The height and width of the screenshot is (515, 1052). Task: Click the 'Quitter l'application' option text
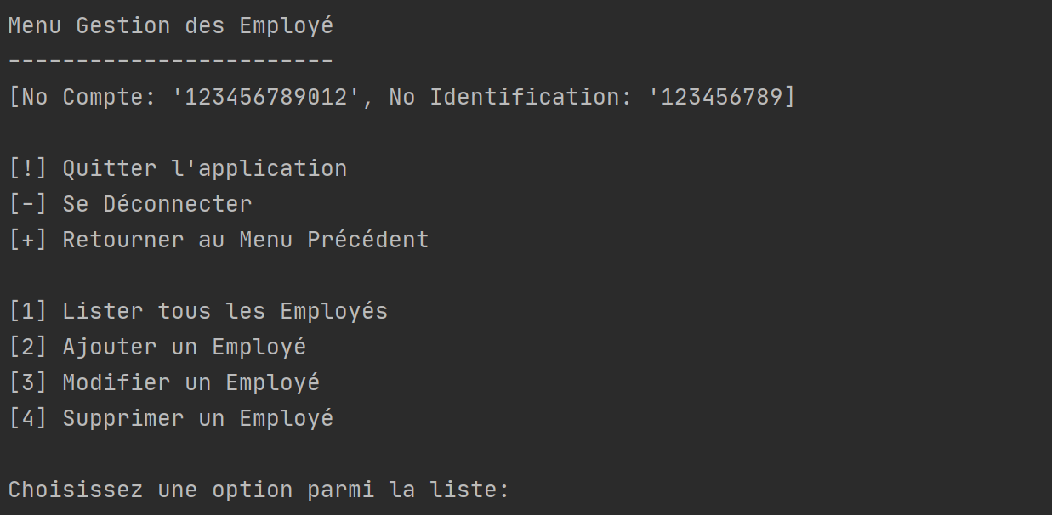coord(205,168)
